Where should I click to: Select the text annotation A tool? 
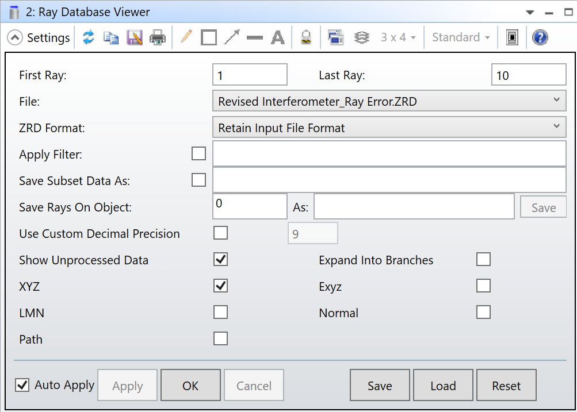tap(278, 37)
